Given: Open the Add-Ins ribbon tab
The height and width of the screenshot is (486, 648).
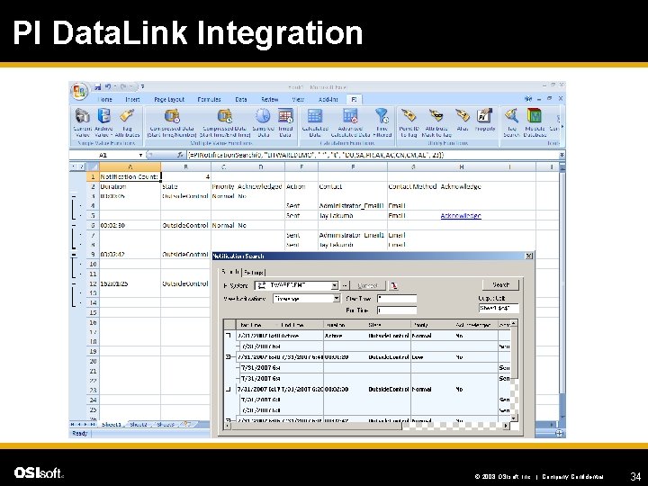Looking at the screenshot, I should (x=328, y=100).
